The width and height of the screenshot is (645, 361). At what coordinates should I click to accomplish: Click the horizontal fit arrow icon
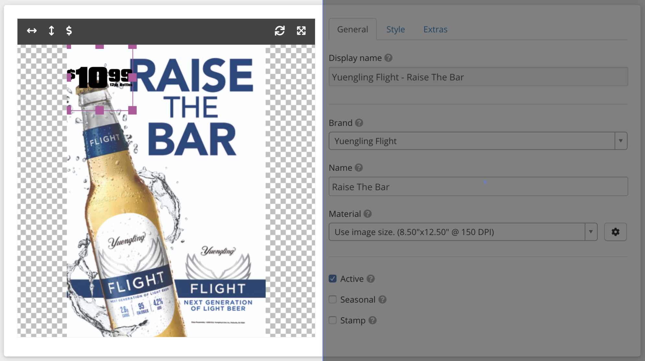point(32,31)
